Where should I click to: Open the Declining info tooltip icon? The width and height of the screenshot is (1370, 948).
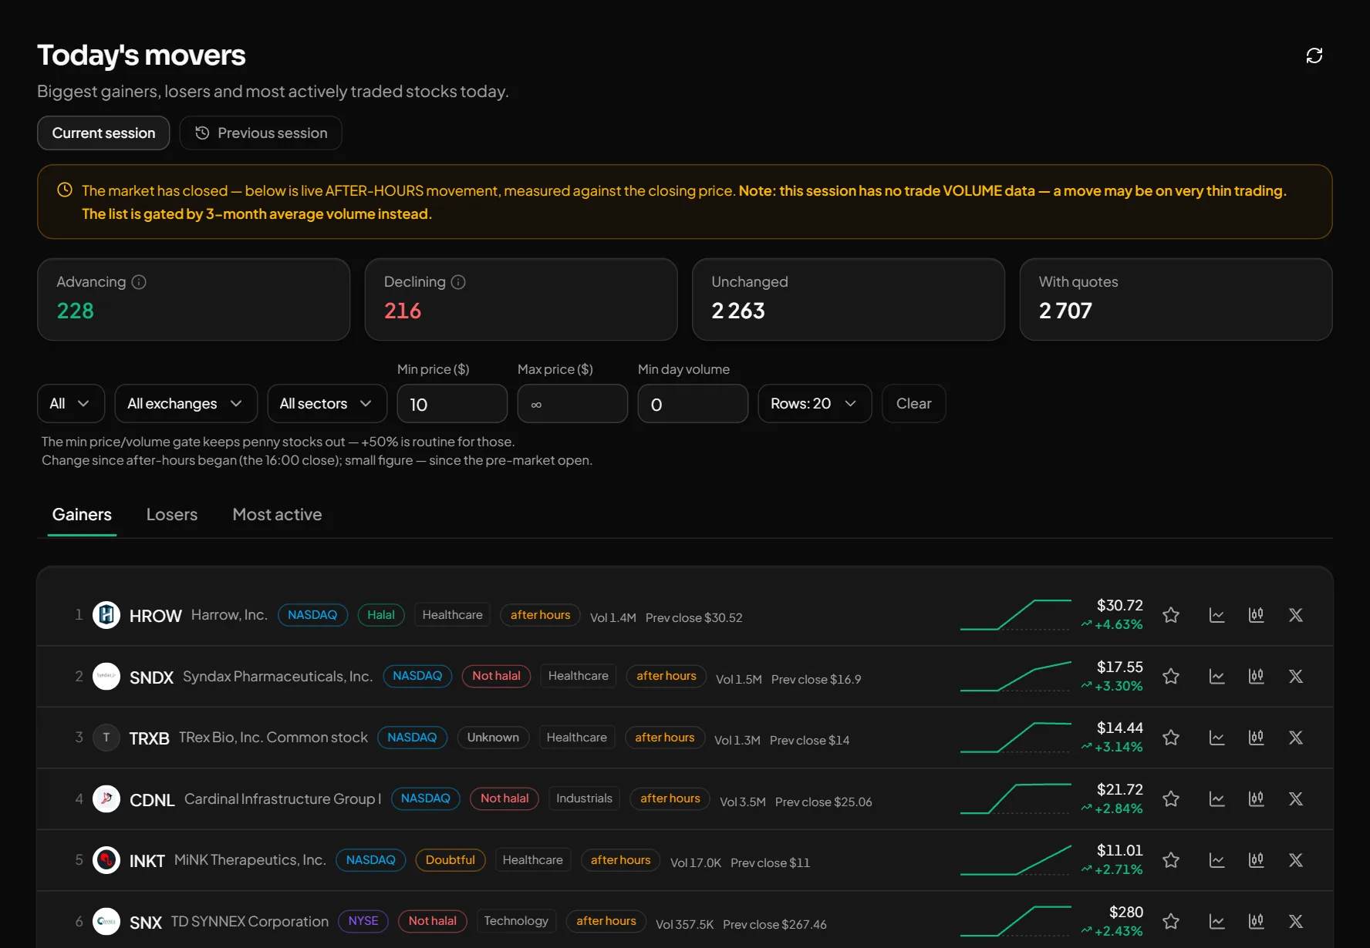click(x=458, y=282)
